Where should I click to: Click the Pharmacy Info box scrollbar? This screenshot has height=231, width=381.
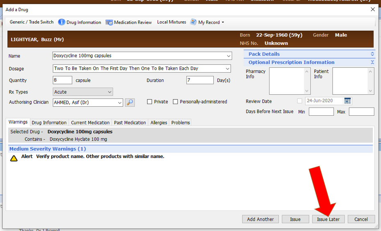point(307,81)
